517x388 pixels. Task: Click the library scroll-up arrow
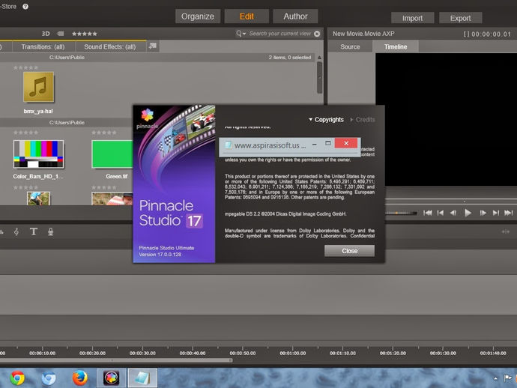pos(319,58)
